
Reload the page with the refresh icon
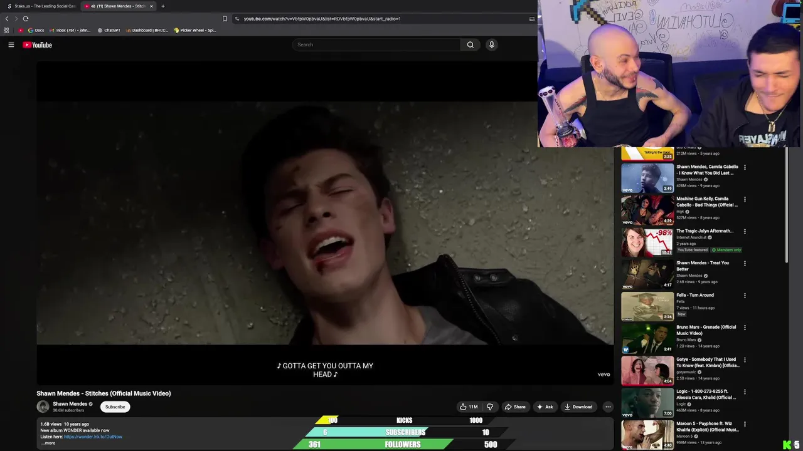pos(26,19)
